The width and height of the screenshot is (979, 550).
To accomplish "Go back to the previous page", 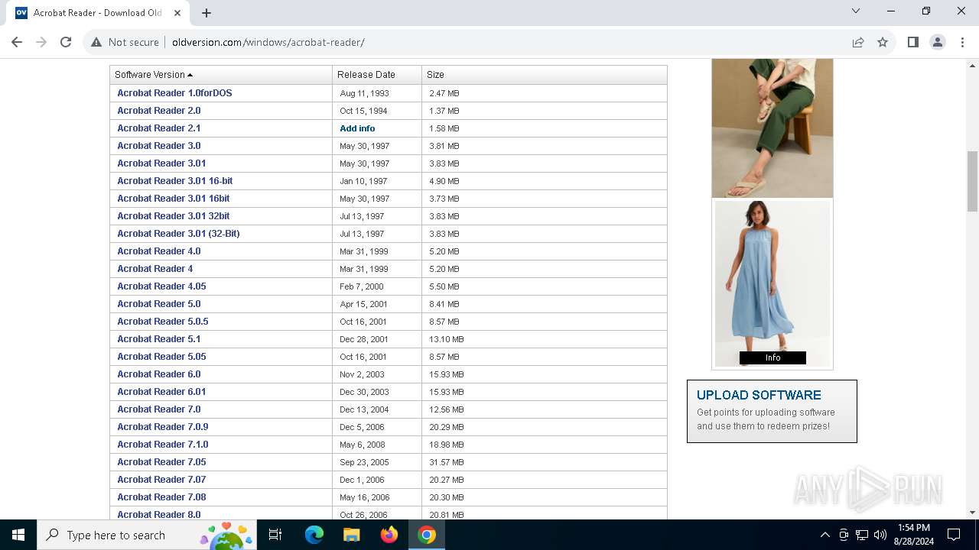I will 17,42.
